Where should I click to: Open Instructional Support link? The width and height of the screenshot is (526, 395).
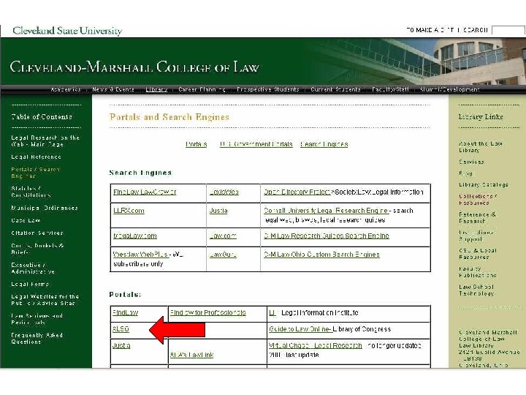tap(476, 236)
